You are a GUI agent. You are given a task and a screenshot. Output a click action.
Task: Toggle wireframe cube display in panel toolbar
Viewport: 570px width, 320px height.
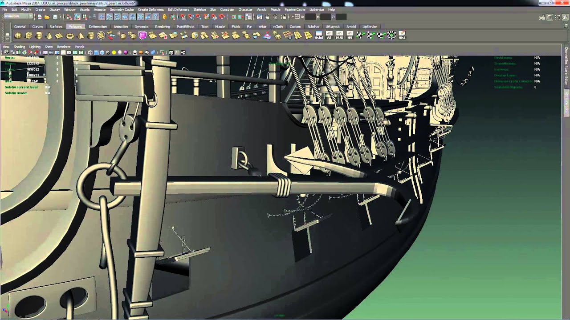[x=90, y=52]
